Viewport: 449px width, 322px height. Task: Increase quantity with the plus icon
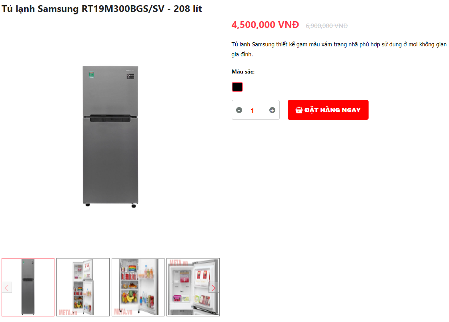tap(272, 110)
